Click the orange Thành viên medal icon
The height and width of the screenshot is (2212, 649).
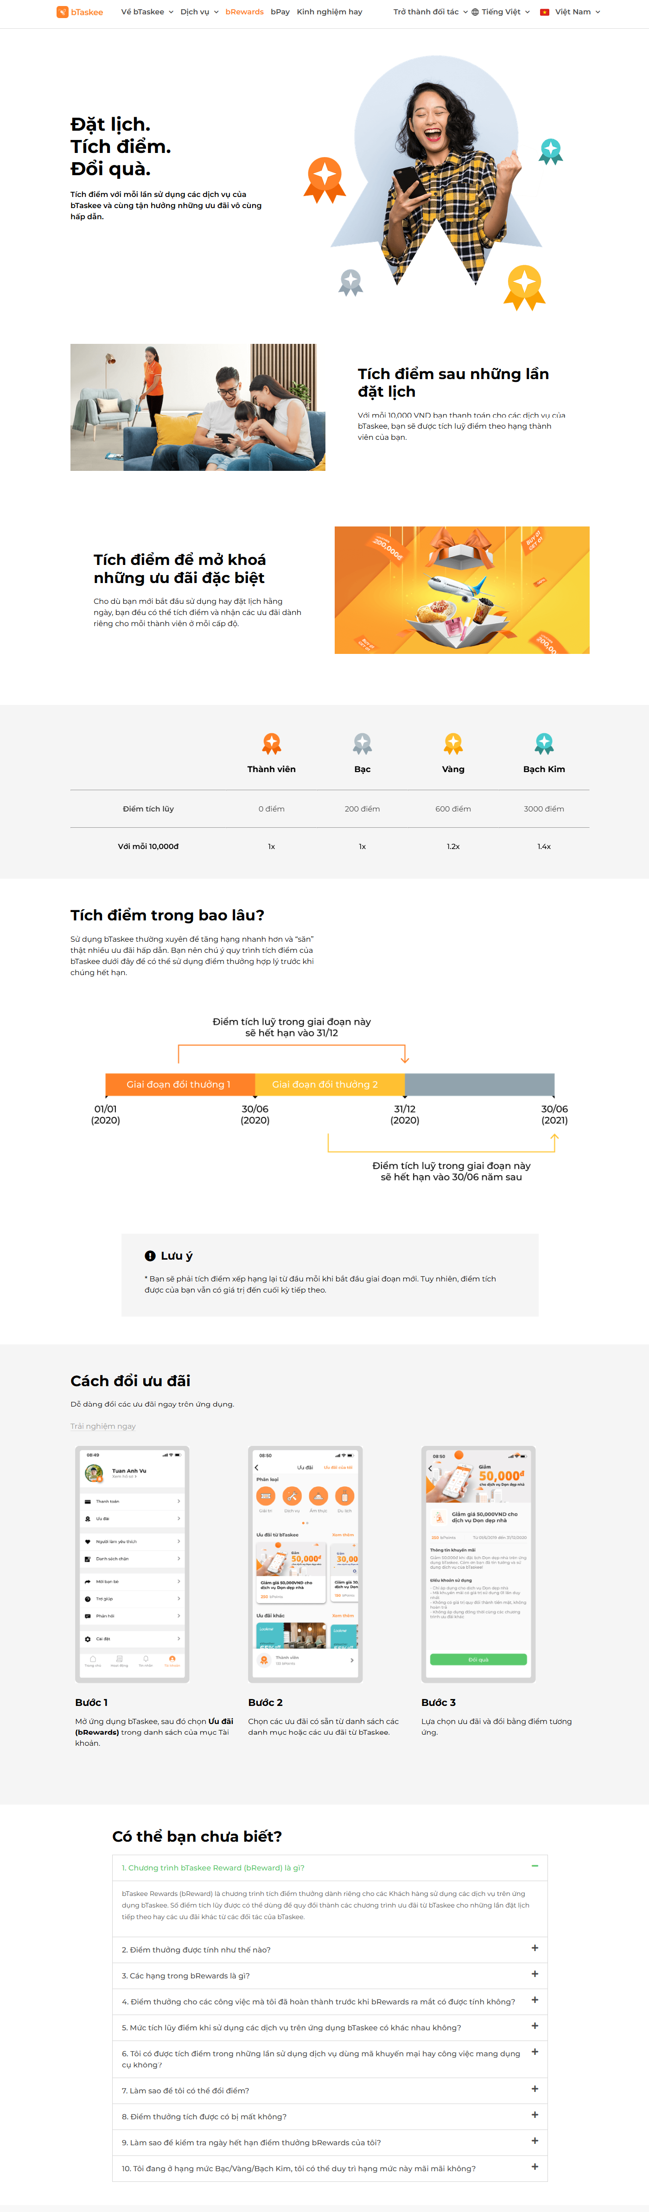point(271,744)
